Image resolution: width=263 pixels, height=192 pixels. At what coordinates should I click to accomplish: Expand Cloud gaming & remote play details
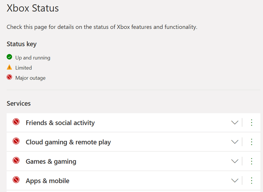pos(234,142)
